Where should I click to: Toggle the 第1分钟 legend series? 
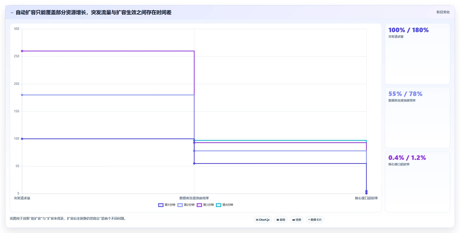coord(167,205)
